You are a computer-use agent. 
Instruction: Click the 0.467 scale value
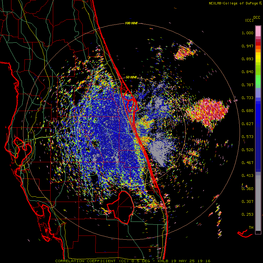point(248,163)
